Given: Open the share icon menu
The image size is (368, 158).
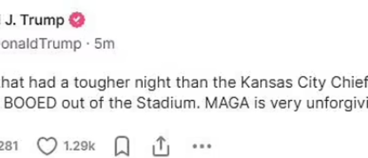Looking at the screenshot, I should [161, 147].
